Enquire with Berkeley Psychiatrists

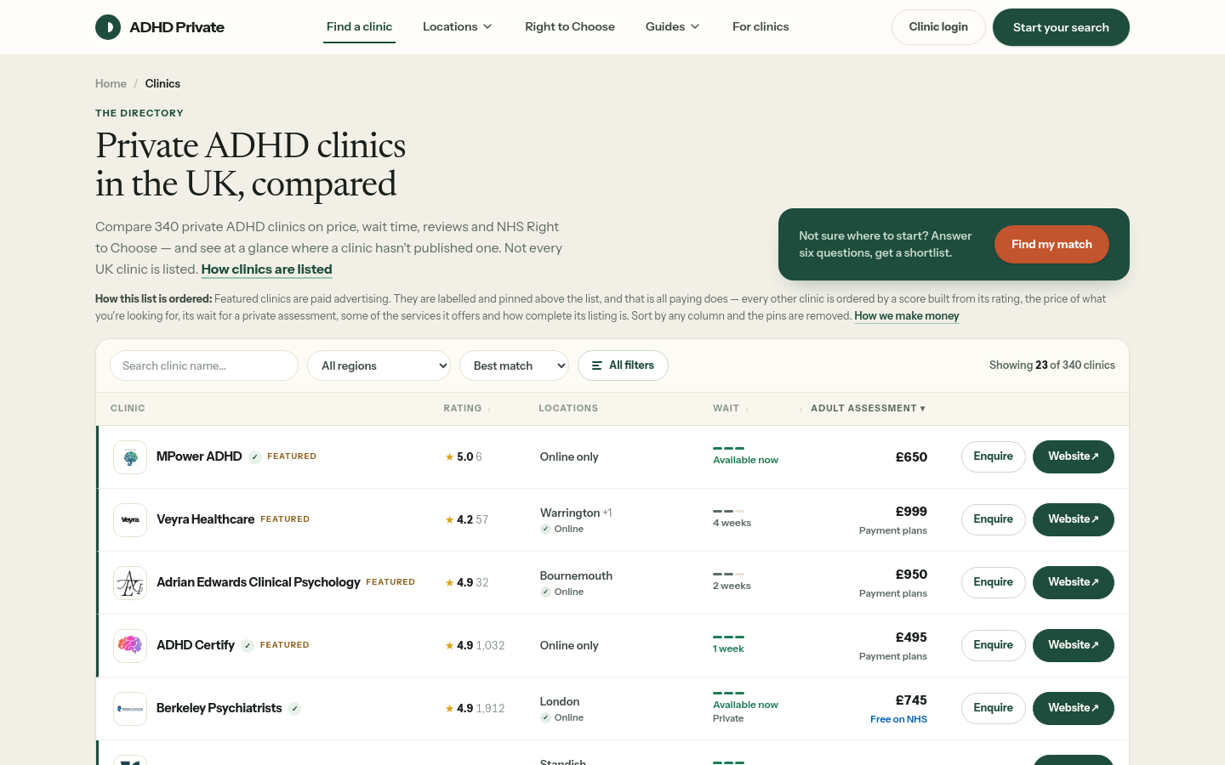(x=993, y=709)
